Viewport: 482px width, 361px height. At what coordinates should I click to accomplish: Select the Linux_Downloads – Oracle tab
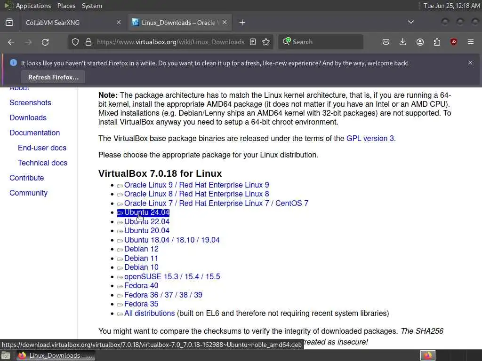point(180,23)
